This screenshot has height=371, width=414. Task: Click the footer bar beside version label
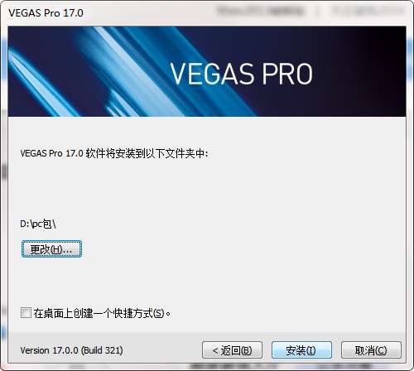(162, 350)
